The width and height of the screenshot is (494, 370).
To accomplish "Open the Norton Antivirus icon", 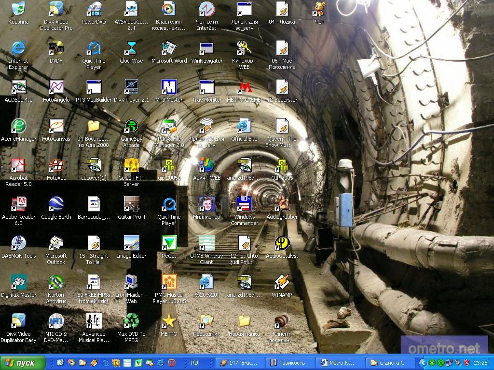I will 56,282.
